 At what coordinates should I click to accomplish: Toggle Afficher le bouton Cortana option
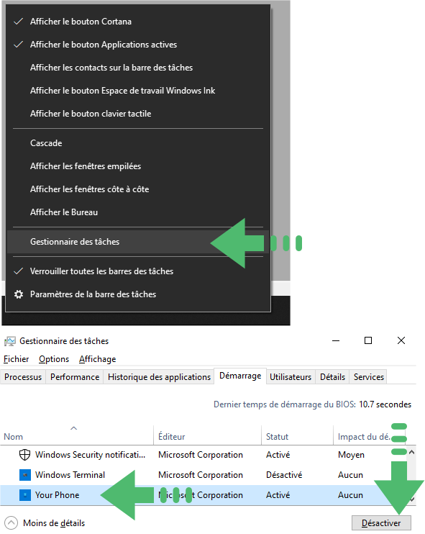coord(139,22)
